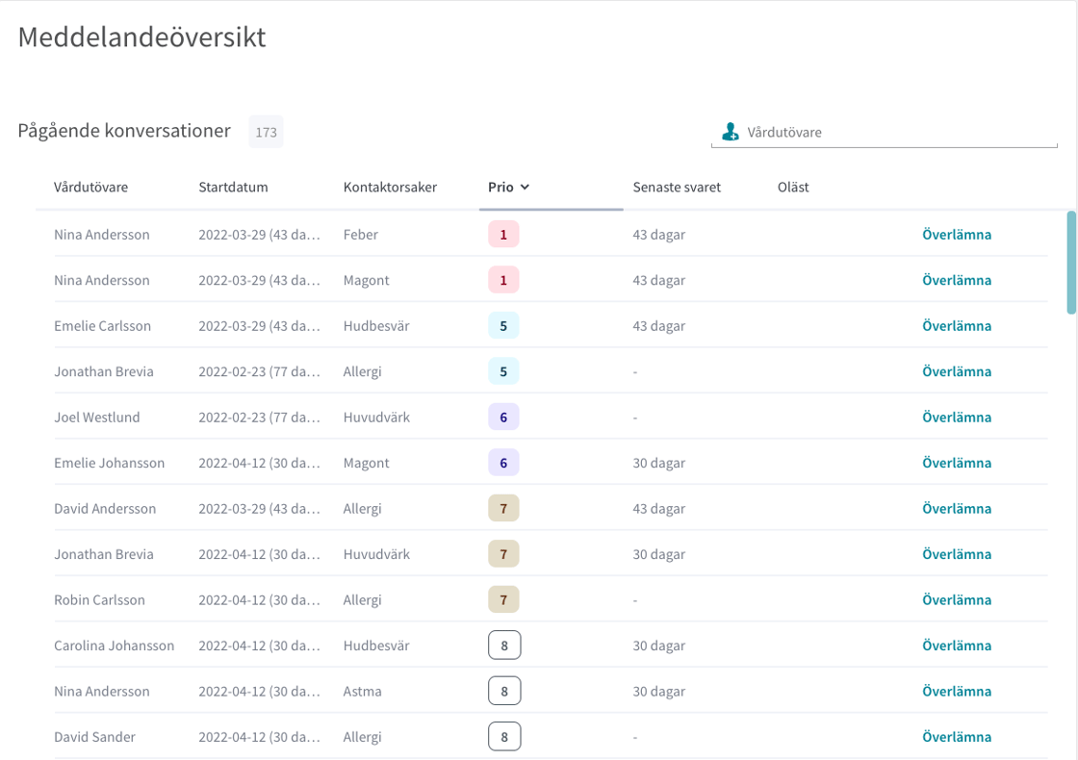Sort by the Senaste svaret column
The image size is (1078, 760).
pyautogui.click(x=677, y=187)
